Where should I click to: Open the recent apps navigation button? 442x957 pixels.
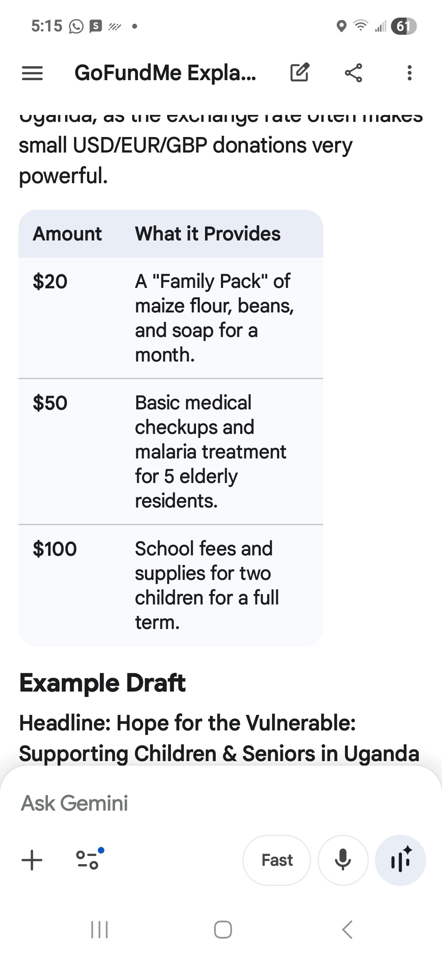click(99, 930)
